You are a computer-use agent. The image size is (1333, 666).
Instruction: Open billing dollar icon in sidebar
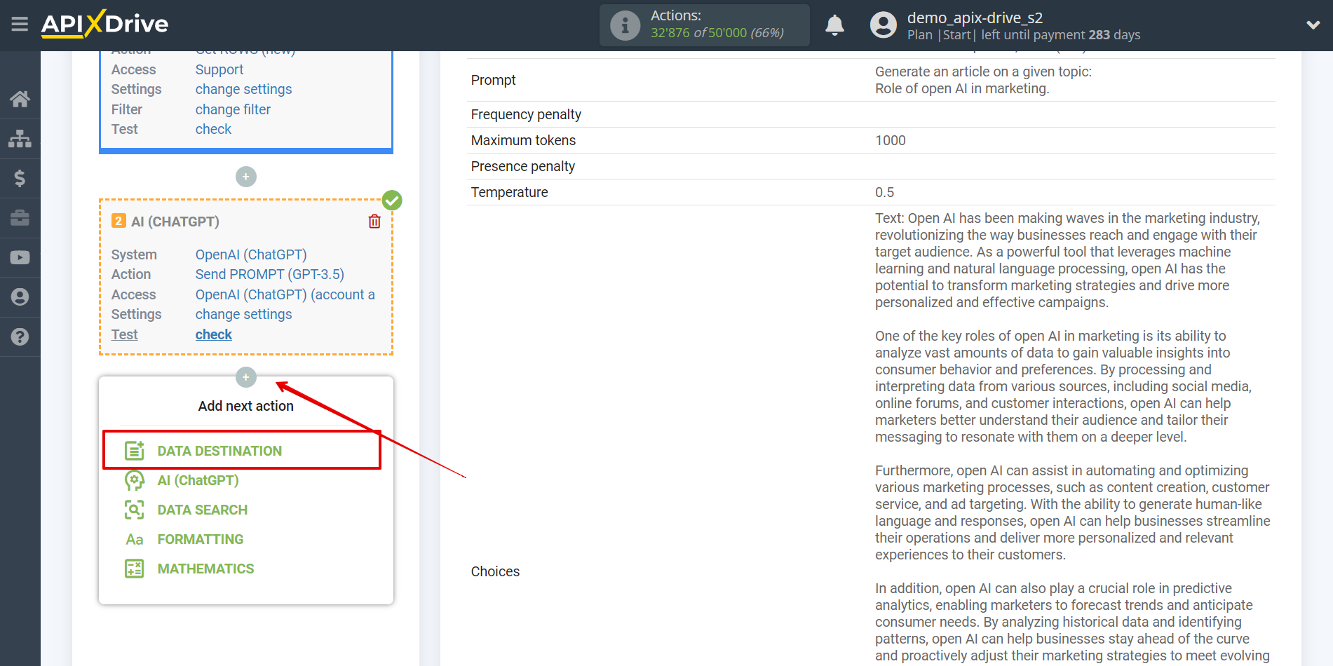20,178
